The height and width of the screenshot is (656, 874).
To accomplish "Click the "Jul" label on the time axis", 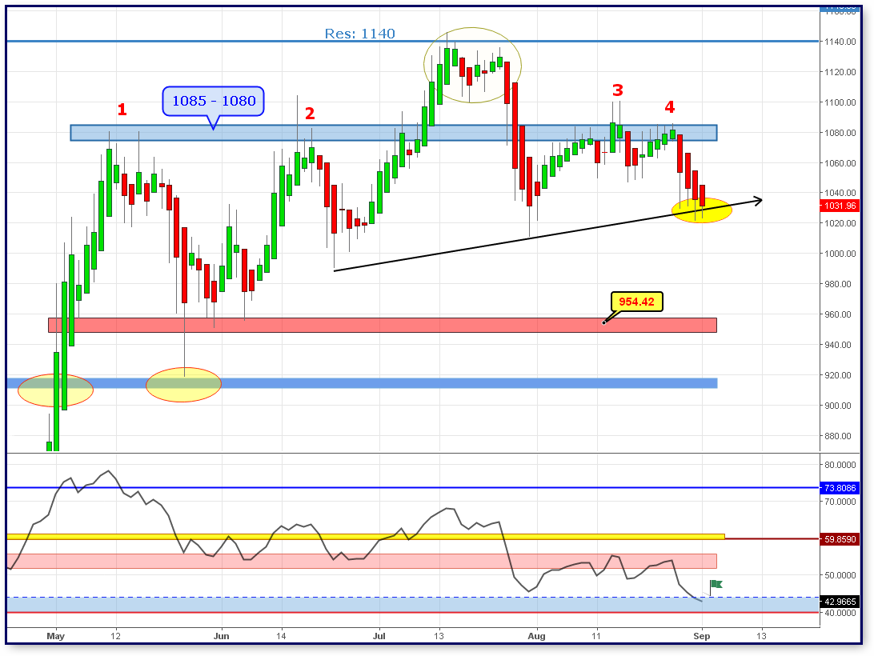I will coord(379,636).
